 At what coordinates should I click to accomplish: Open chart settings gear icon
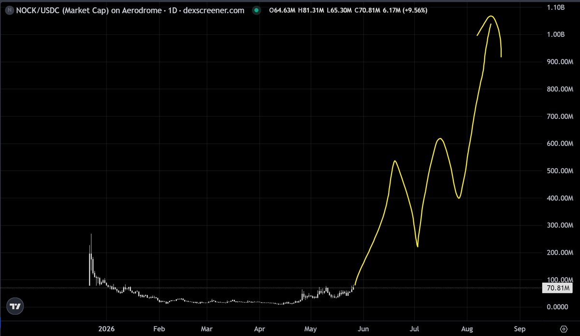(x=564, y=328)
